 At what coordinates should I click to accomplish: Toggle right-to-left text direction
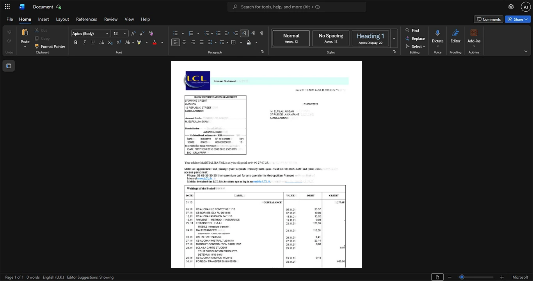253,33
